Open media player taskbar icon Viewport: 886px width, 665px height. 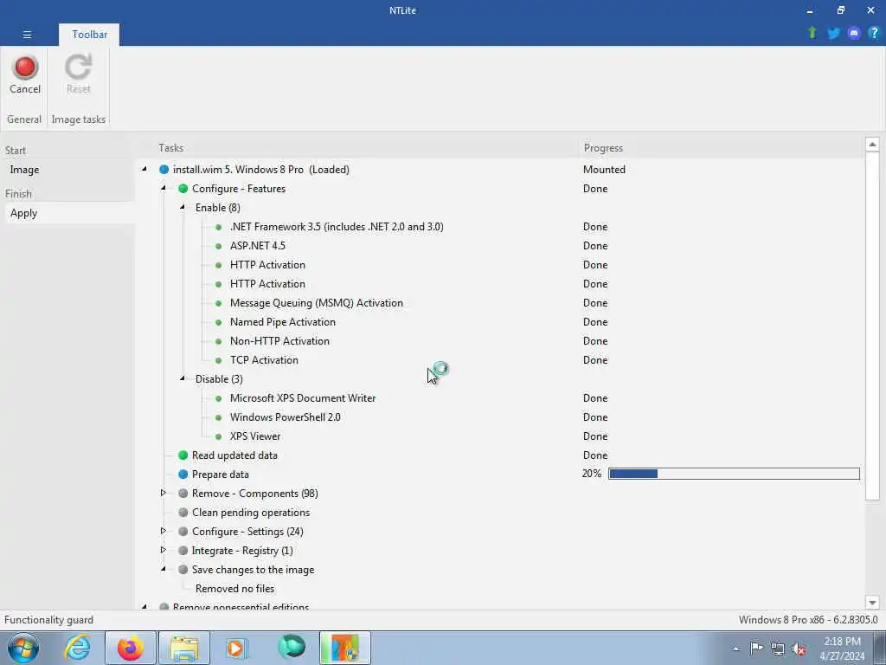tap(237, 648)
